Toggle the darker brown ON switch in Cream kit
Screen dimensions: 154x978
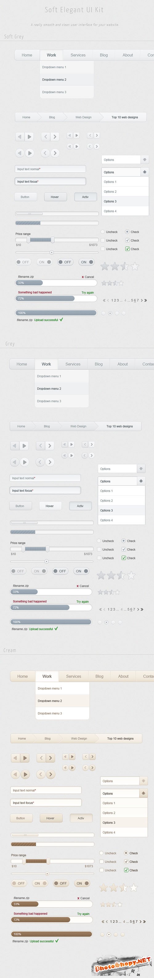pyautogui.click(x=82, y=883)
